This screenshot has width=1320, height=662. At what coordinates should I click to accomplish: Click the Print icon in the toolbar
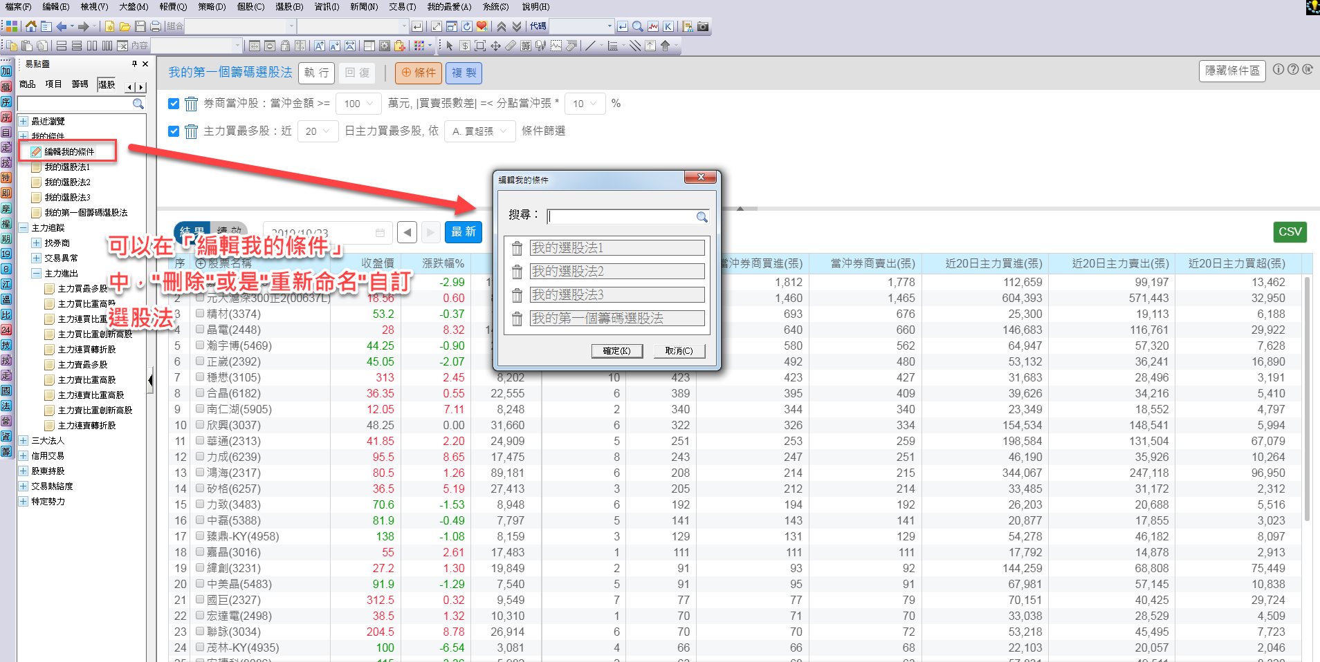pos(156,26)
